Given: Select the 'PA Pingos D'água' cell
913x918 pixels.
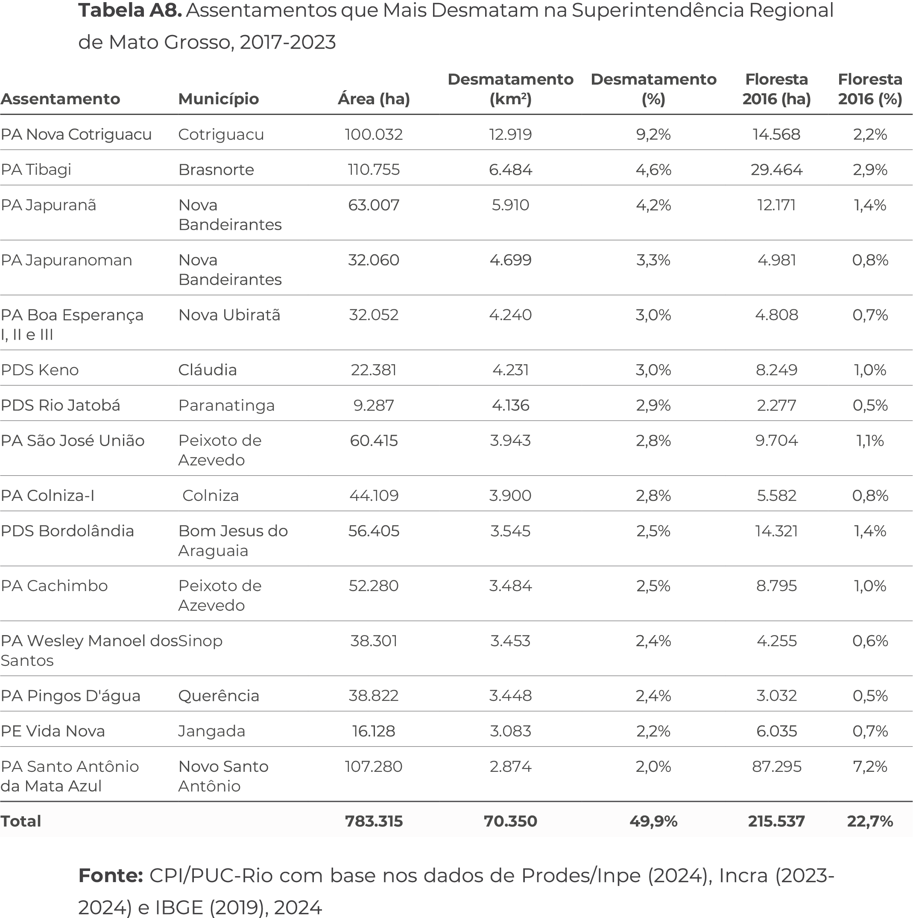Looking at the screenshot, I should pos(70,696).
